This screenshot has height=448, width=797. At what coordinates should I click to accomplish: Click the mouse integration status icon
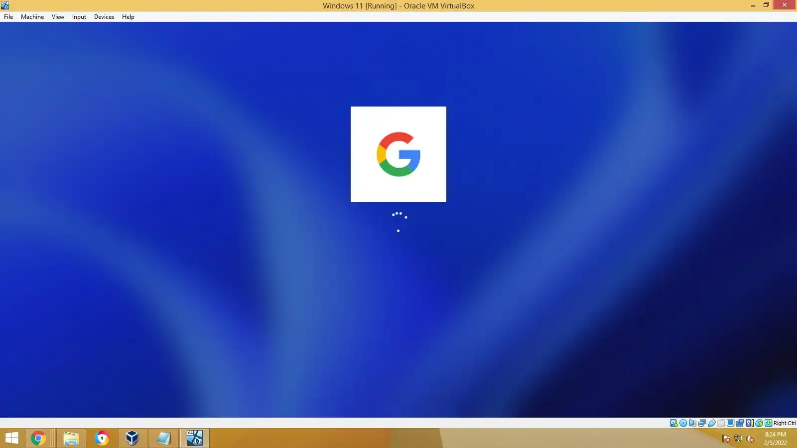759,423
